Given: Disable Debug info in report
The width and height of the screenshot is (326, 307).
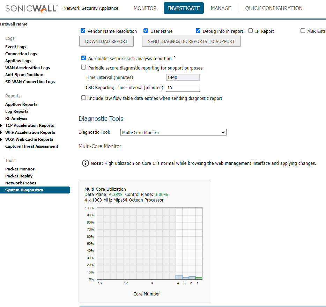Looking at the screenshot, I should coord(198,31).
